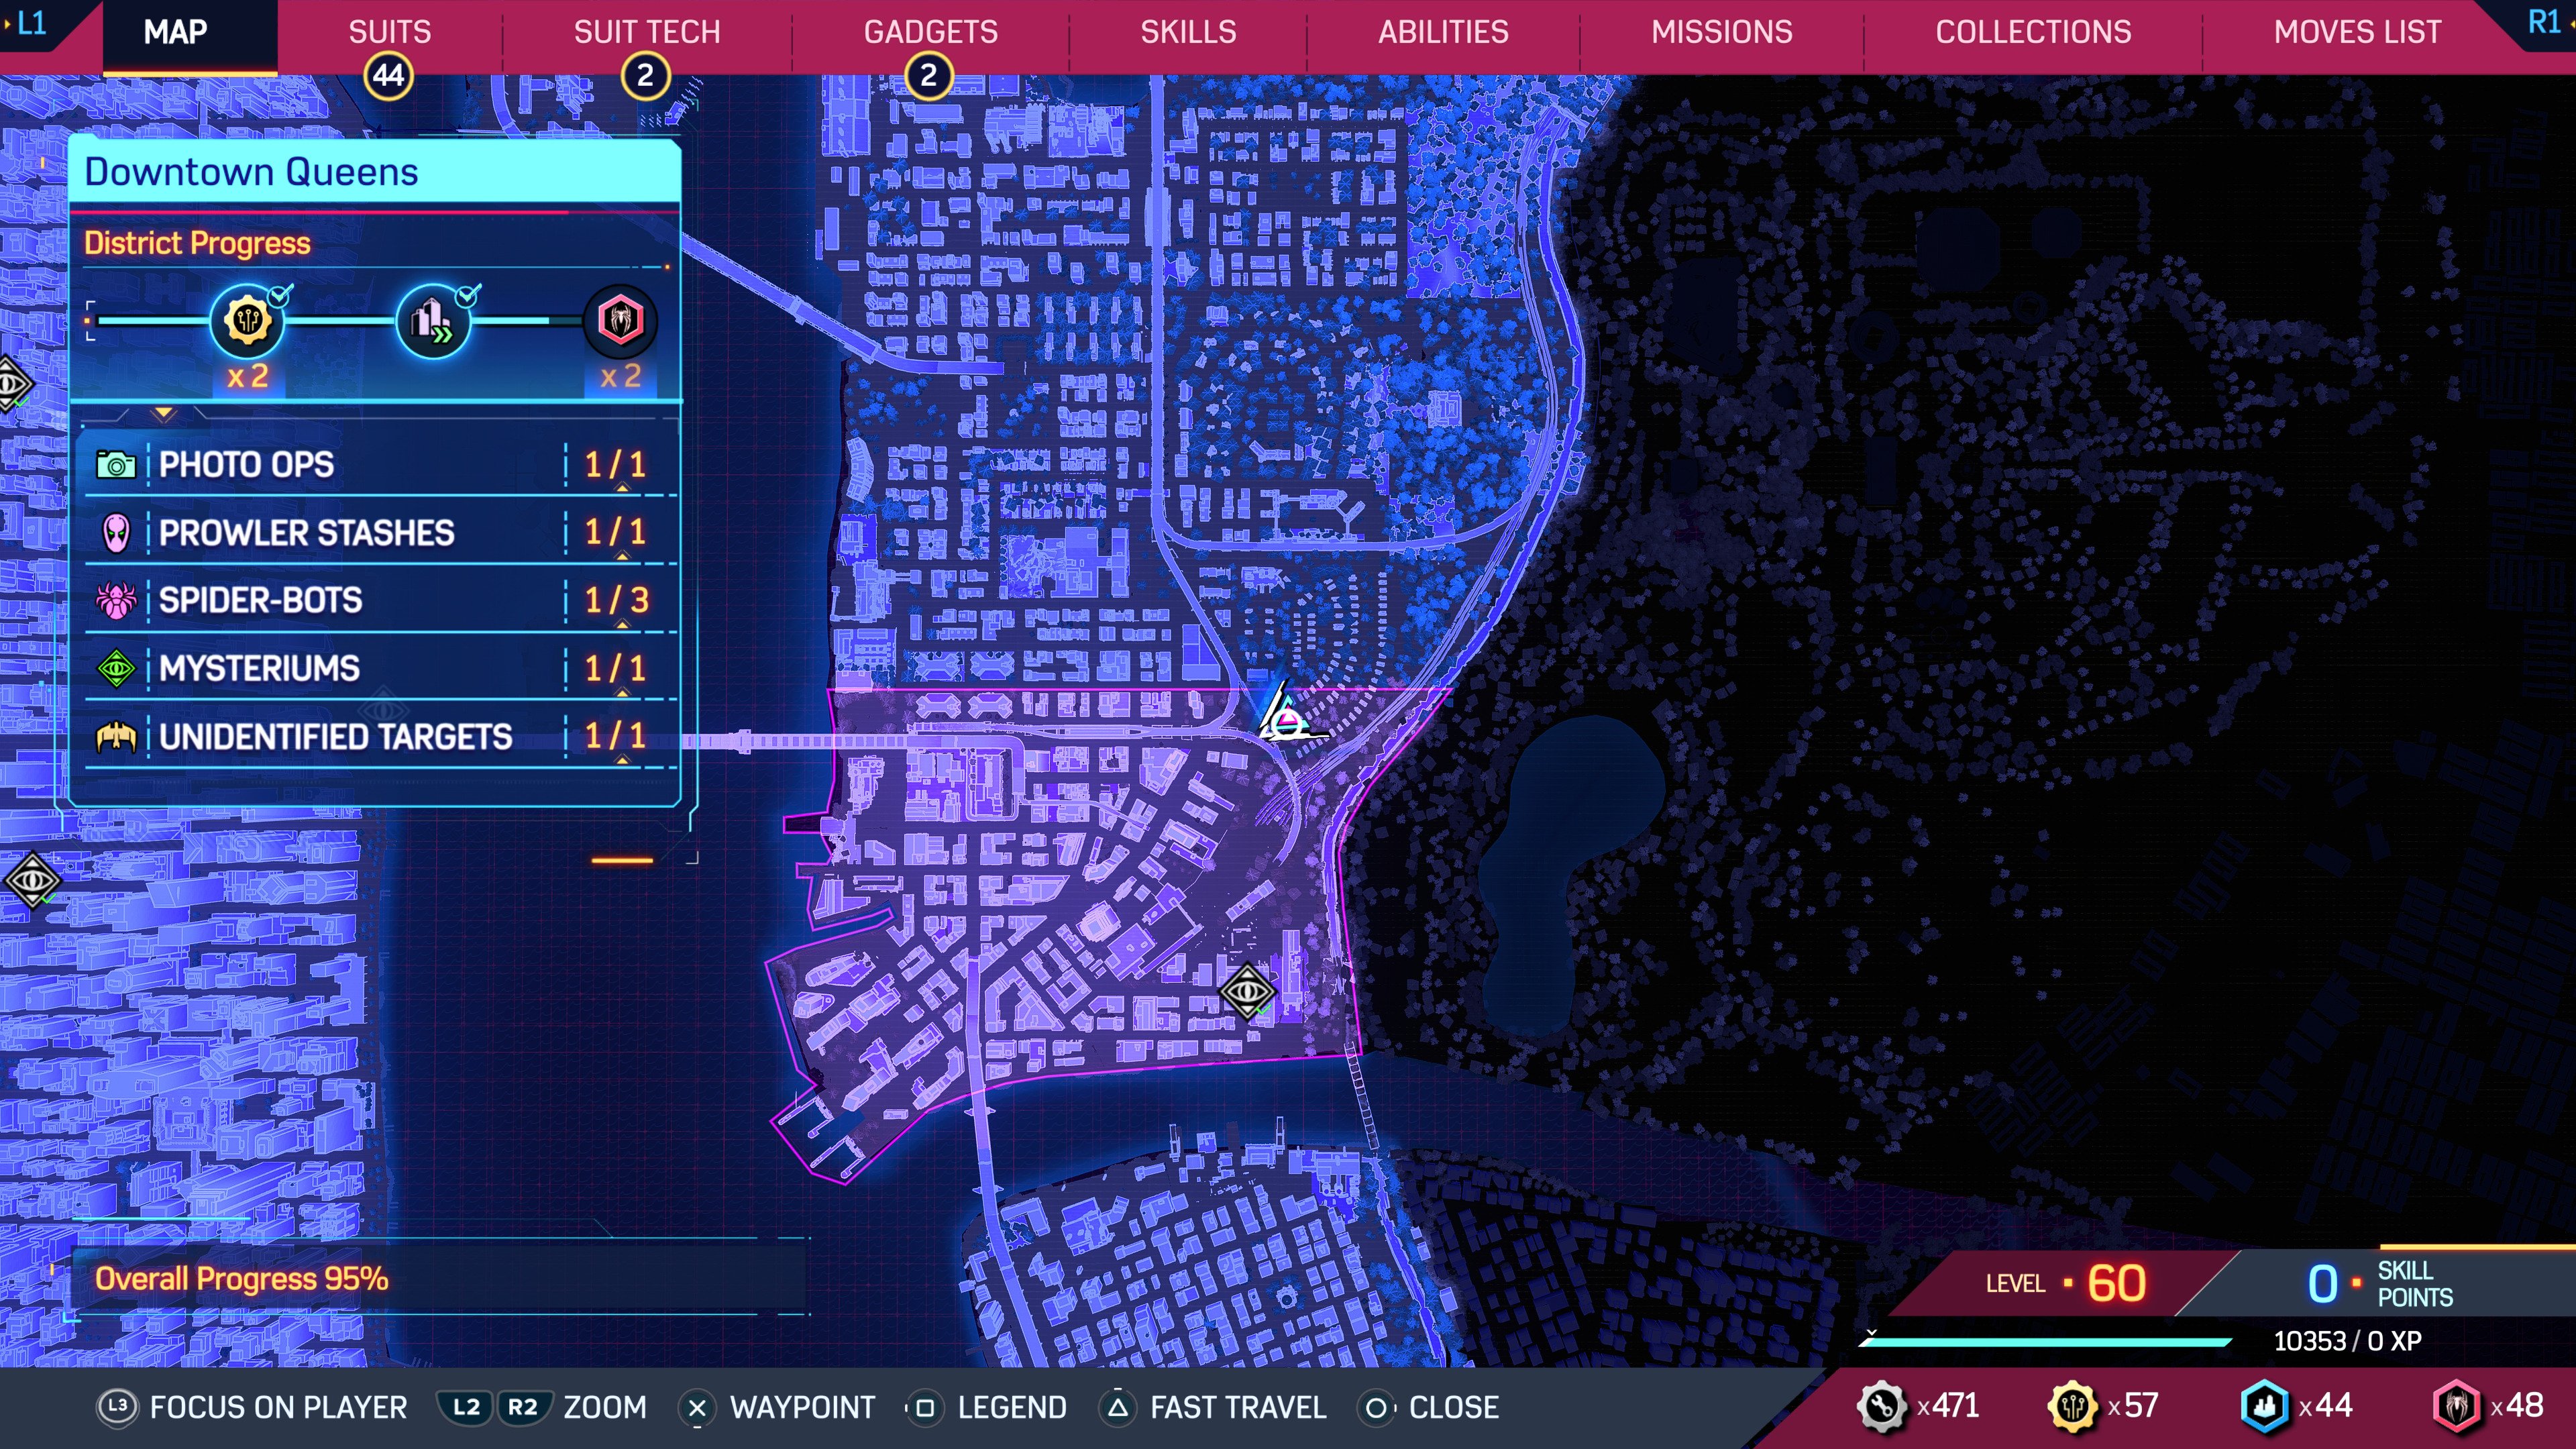This screenshot has width=2576, height=1449.
Task: Click the Overall Progress 95% label
Action: click(241, 1279)
